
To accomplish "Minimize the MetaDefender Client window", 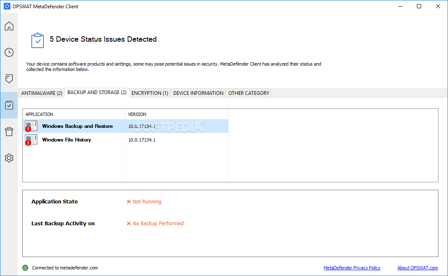I will [x=400, y=6].
